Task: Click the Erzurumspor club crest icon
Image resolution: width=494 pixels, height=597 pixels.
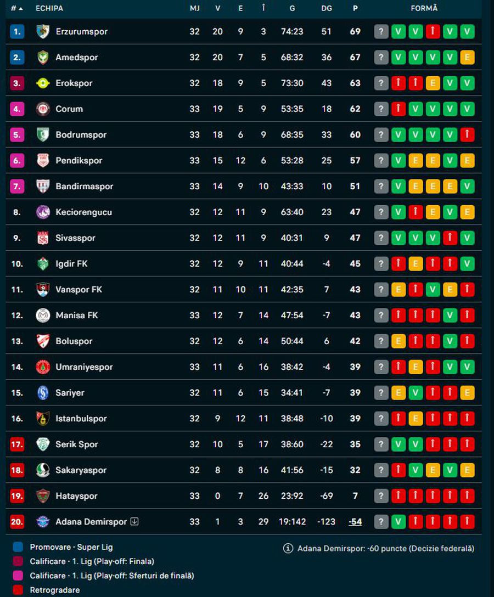Action: pos(43,32)
